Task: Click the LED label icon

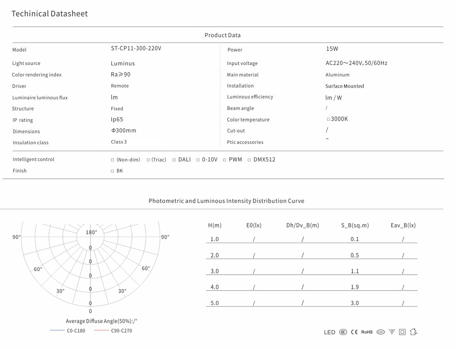Action: [330, 332]
